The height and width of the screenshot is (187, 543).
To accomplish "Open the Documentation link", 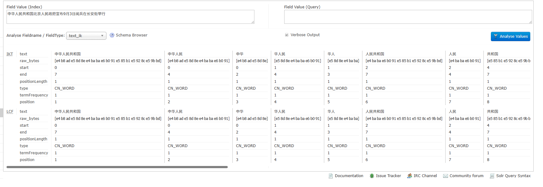I will (349, 176).
